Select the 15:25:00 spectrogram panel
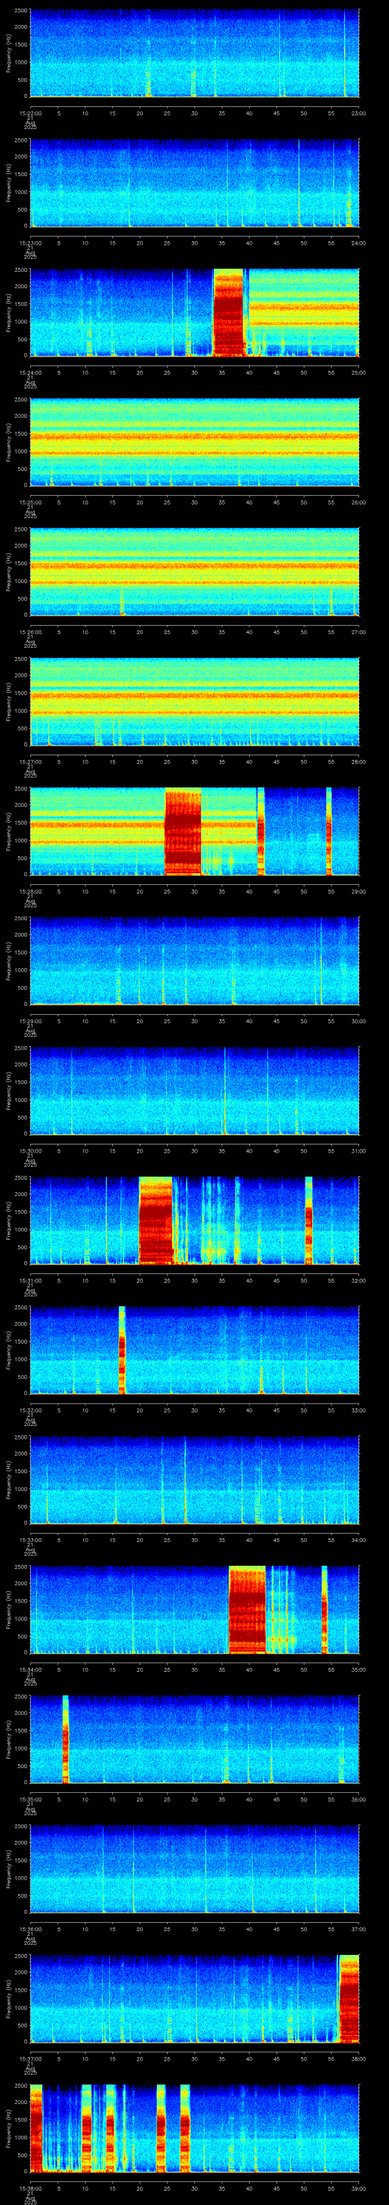Screen dimensions: 389x2205 tap(194, 442)
